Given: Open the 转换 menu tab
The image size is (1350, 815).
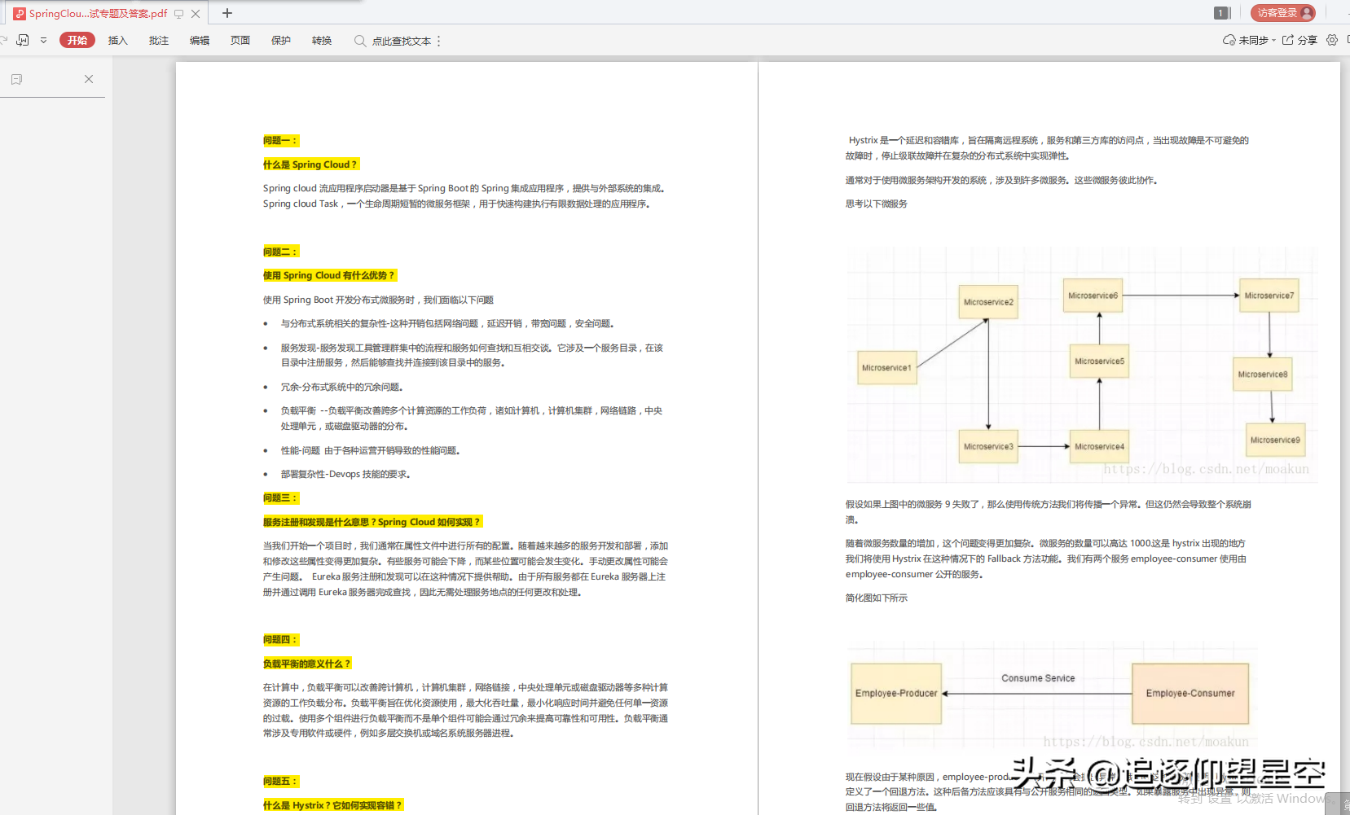Looking at the screenshot, I should [x=322, y=41].
